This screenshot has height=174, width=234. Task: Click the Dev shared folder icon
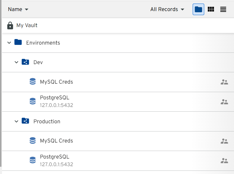pos(25,62)
